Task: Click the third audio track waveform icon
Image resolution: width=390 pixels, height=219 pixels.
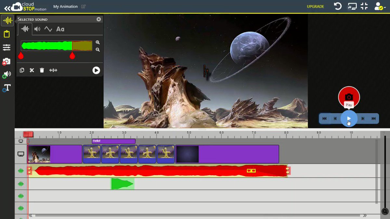Action: [x=21, y=196]
